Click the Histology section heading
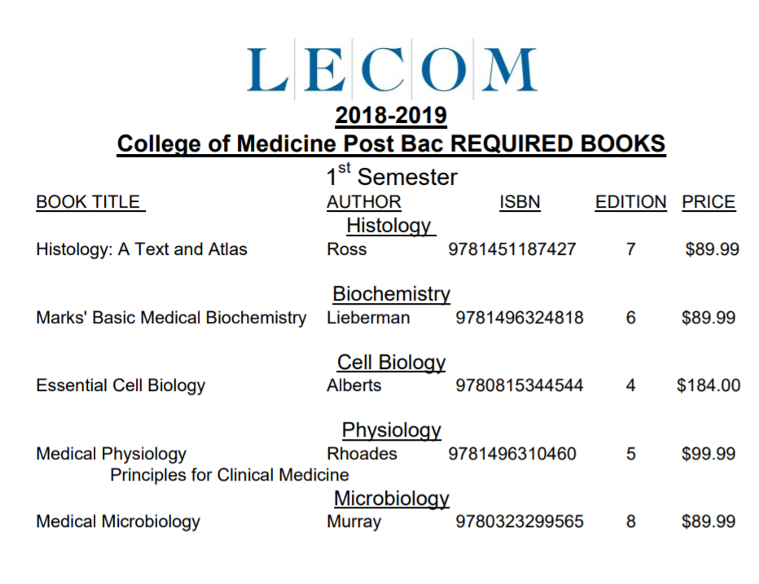Viewport: 759px width, 584px height. point(389,225)
